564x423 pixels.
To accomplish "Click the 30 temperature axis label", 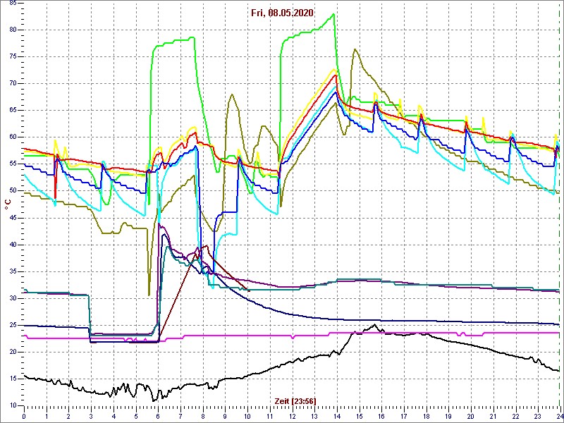I will pyautogui.click(x=12, y=298).
